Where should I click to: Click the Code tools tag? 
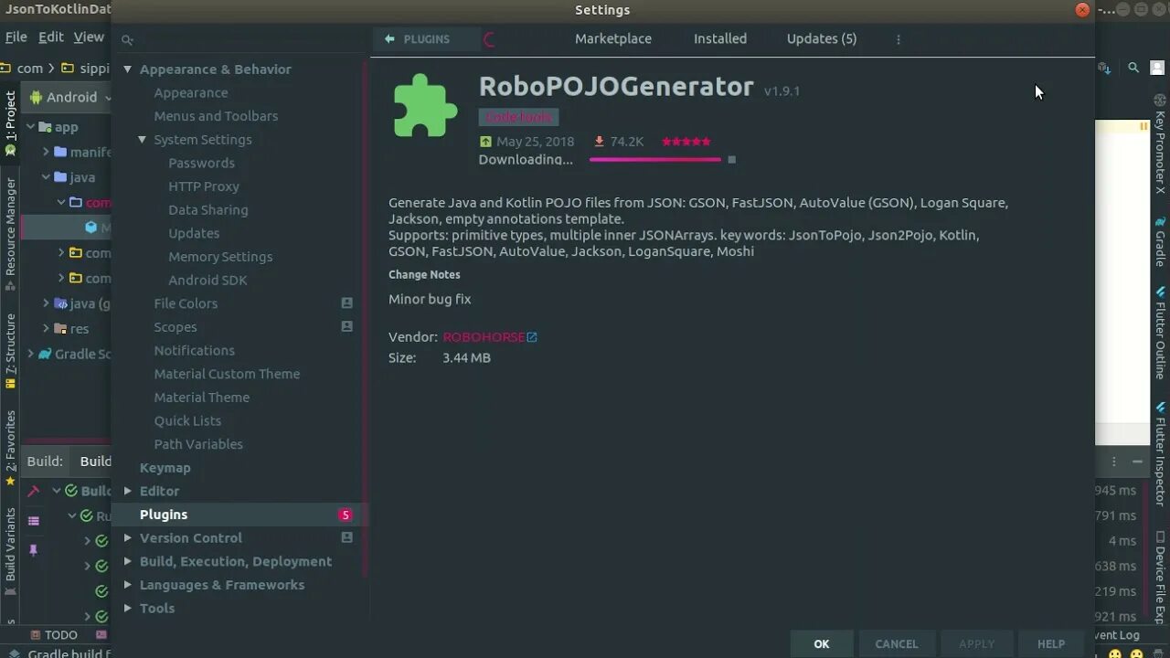518,118
